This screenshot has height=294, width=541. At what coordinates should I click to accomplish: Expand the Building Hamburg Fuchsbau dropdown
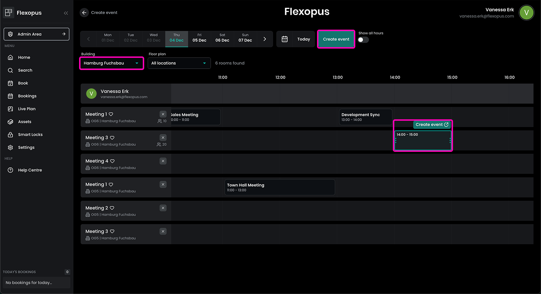(111, 63)
